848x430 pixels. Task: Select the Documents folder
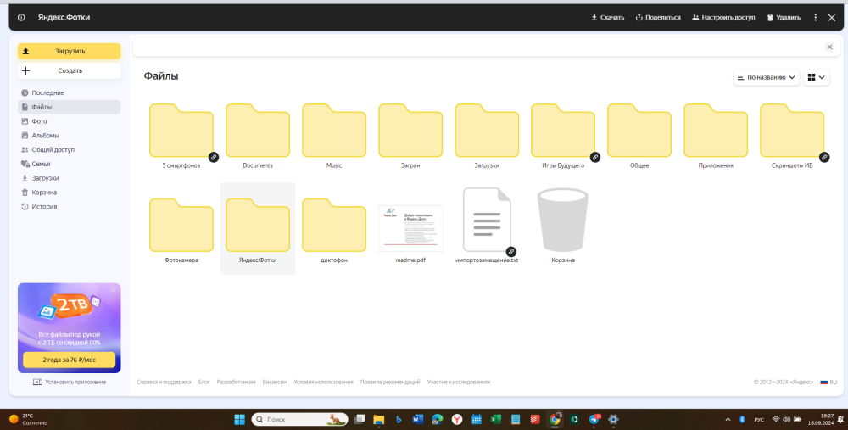tap(258, 131)
